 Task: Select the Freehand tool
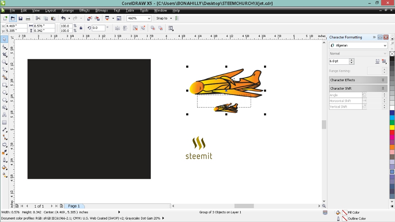click(4, 70)
